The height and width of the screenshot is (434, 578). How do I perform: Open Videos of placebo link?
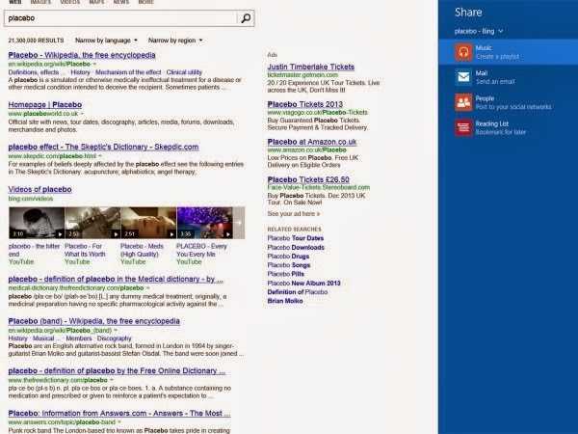39,189
